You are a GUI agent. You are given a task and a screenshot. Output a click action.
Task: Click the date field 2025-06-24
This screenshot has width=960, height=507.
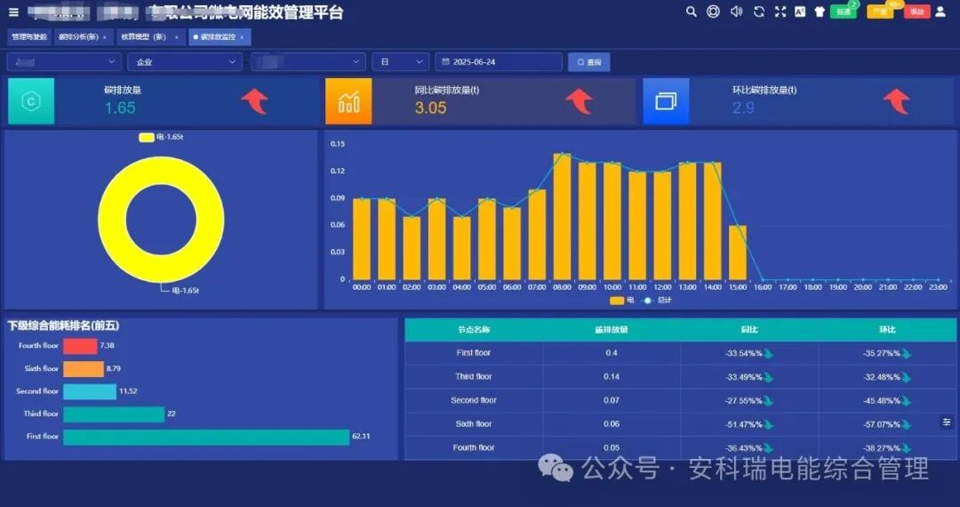click(x=499, y=62)
